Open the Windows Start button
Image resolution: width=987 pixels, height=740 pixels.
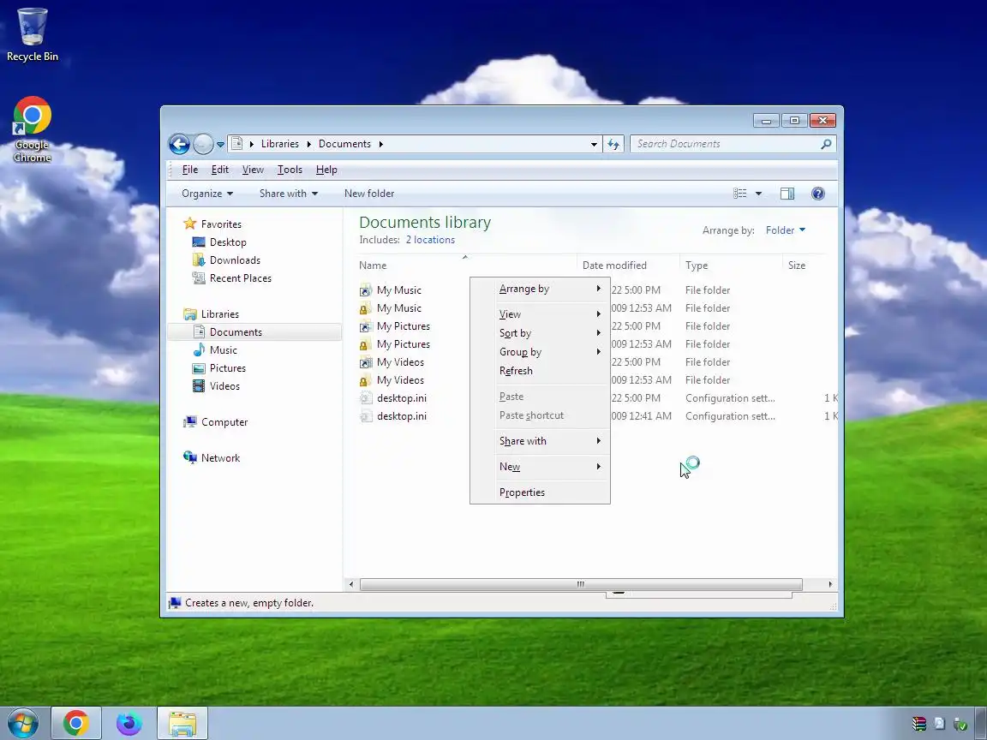(22, 724)
